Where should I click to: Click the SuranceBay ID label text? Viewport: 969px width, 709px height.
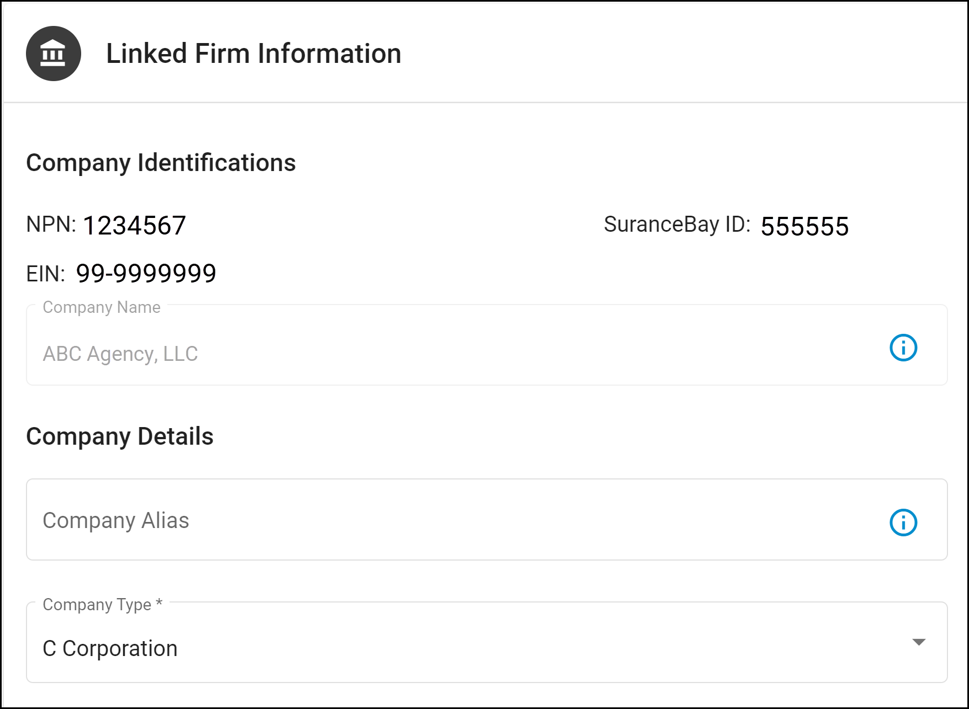677,225
